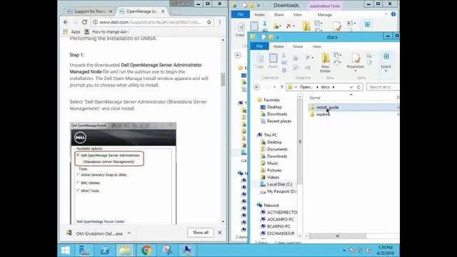Open Chrome from taskbar

point(146,251)
